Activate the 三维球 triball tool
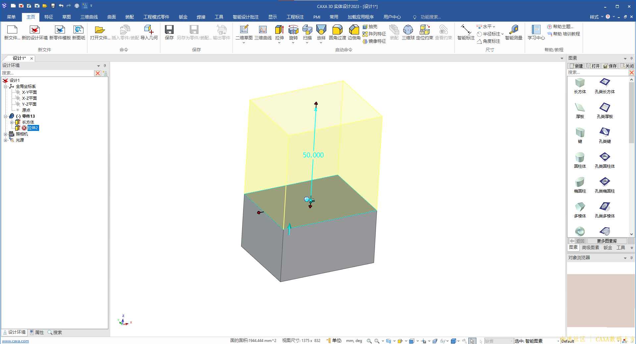 (408, 32)
